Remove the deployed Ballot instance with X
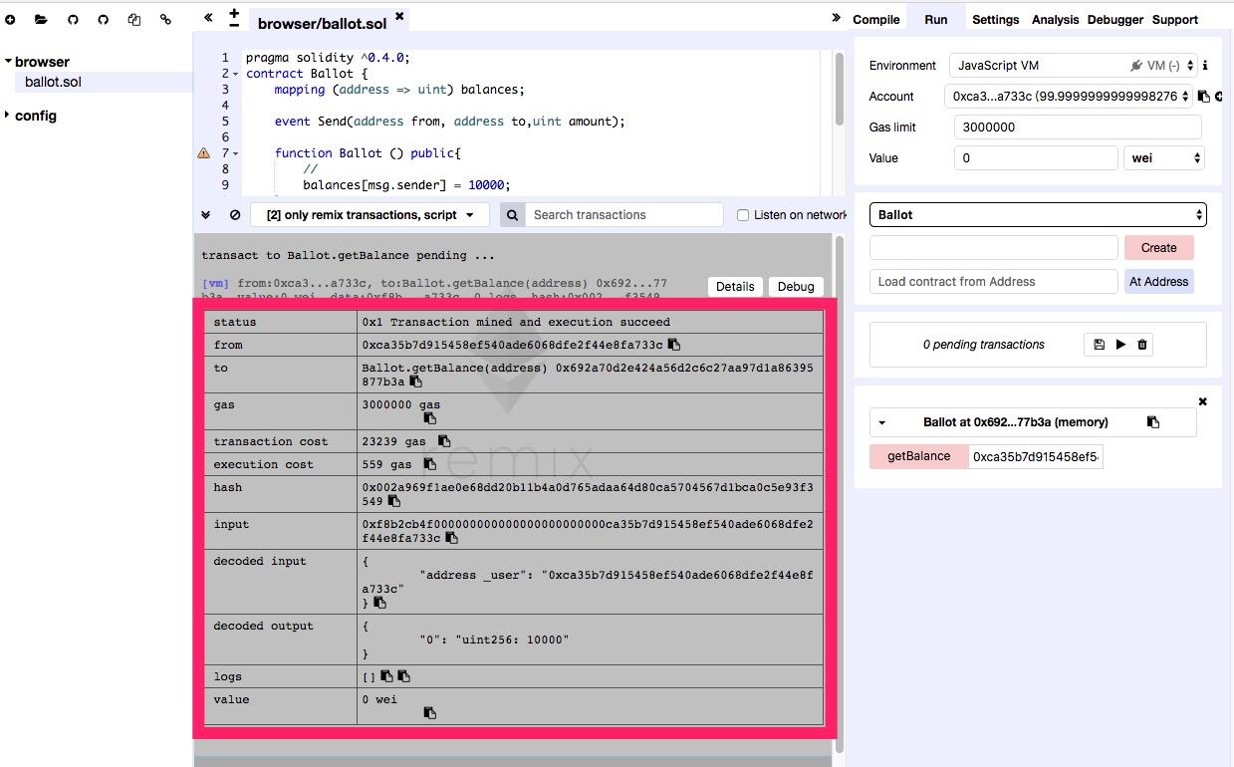The width and height of the screenshot is (1234, 767). tap(1202, 401)
